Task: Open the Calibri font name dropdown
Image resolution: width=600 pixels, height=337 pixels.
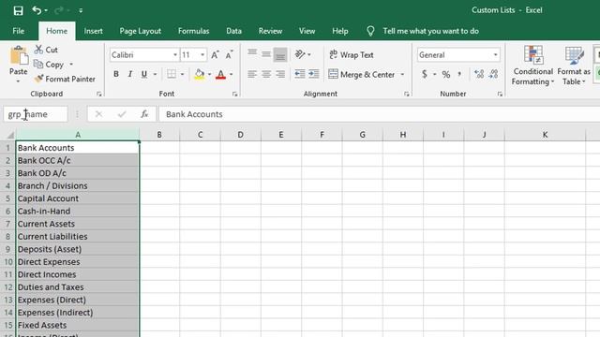Action: [x=175, y=55]
